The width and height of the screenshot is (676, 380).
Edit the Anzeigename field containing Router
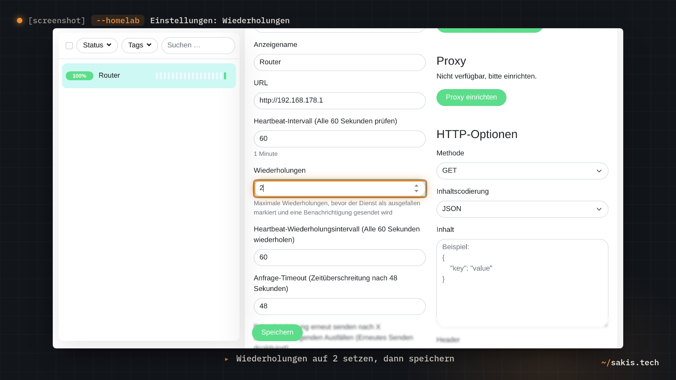point(340,62)
